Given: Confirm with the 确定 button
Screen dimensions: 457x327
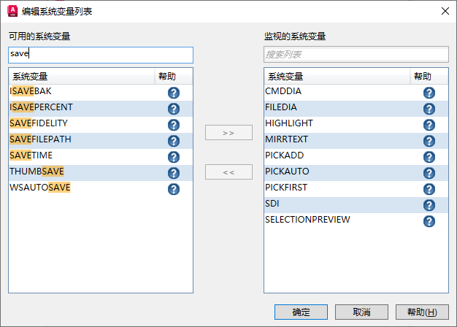Looking at the screenshot, I should pyautogui.click(x=301, y=312).
